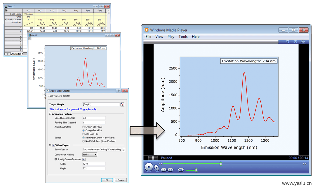The height and width of the screenshot is (189, 315).
Task: Click OK in VideoCreator dialog
Action: (x=107, y=180)
